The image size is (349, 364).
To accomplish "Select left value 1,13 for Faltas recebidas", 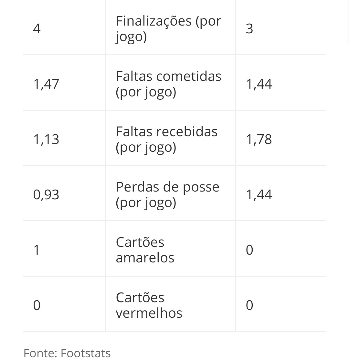I will 46,139.
